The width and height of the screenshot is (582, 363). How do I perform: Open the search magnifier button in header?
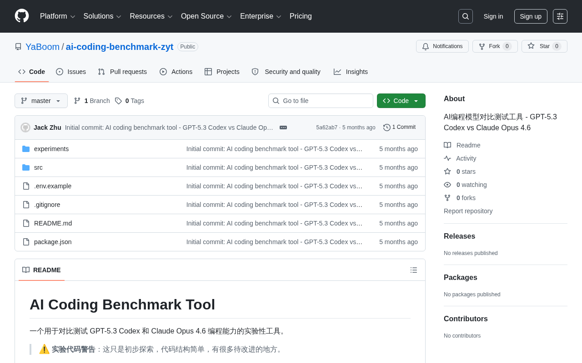pyautogui.click(x=466, y=16)
